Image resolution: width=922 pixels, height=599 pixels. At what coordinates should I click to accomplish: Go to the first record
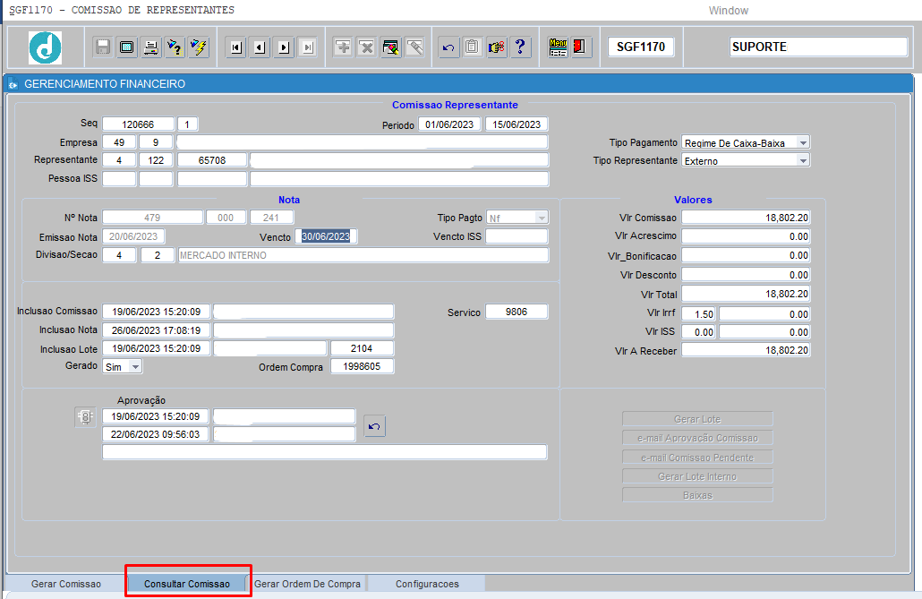[236, 47]
